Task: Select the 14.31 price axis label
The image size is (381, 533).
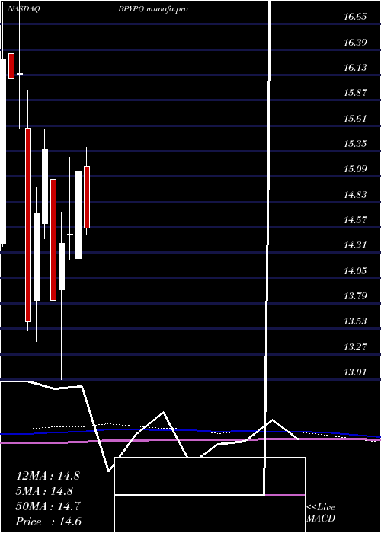Action: (355, 244)
